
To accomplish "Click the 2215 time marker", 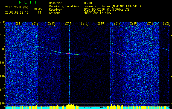I will coord(84,23).
